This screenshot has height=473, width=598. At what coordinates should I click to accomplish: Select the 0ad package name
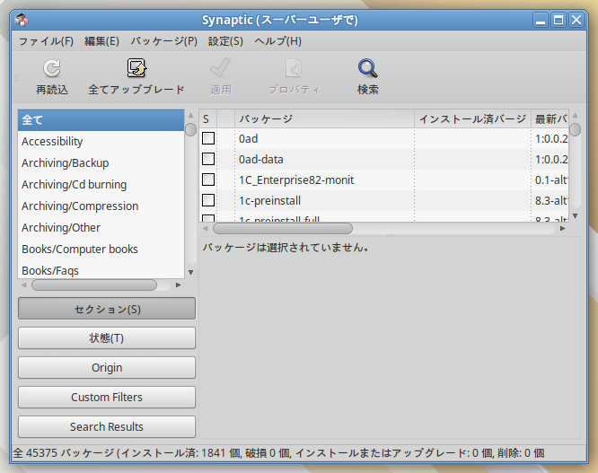tap(249, 139)
